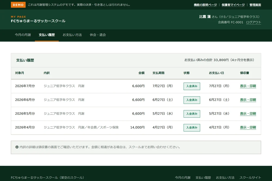This screenshot has height=181, width=272.
Task: Click the MY PAGE label
Action: pyautogui.click(x=18, y=17)
